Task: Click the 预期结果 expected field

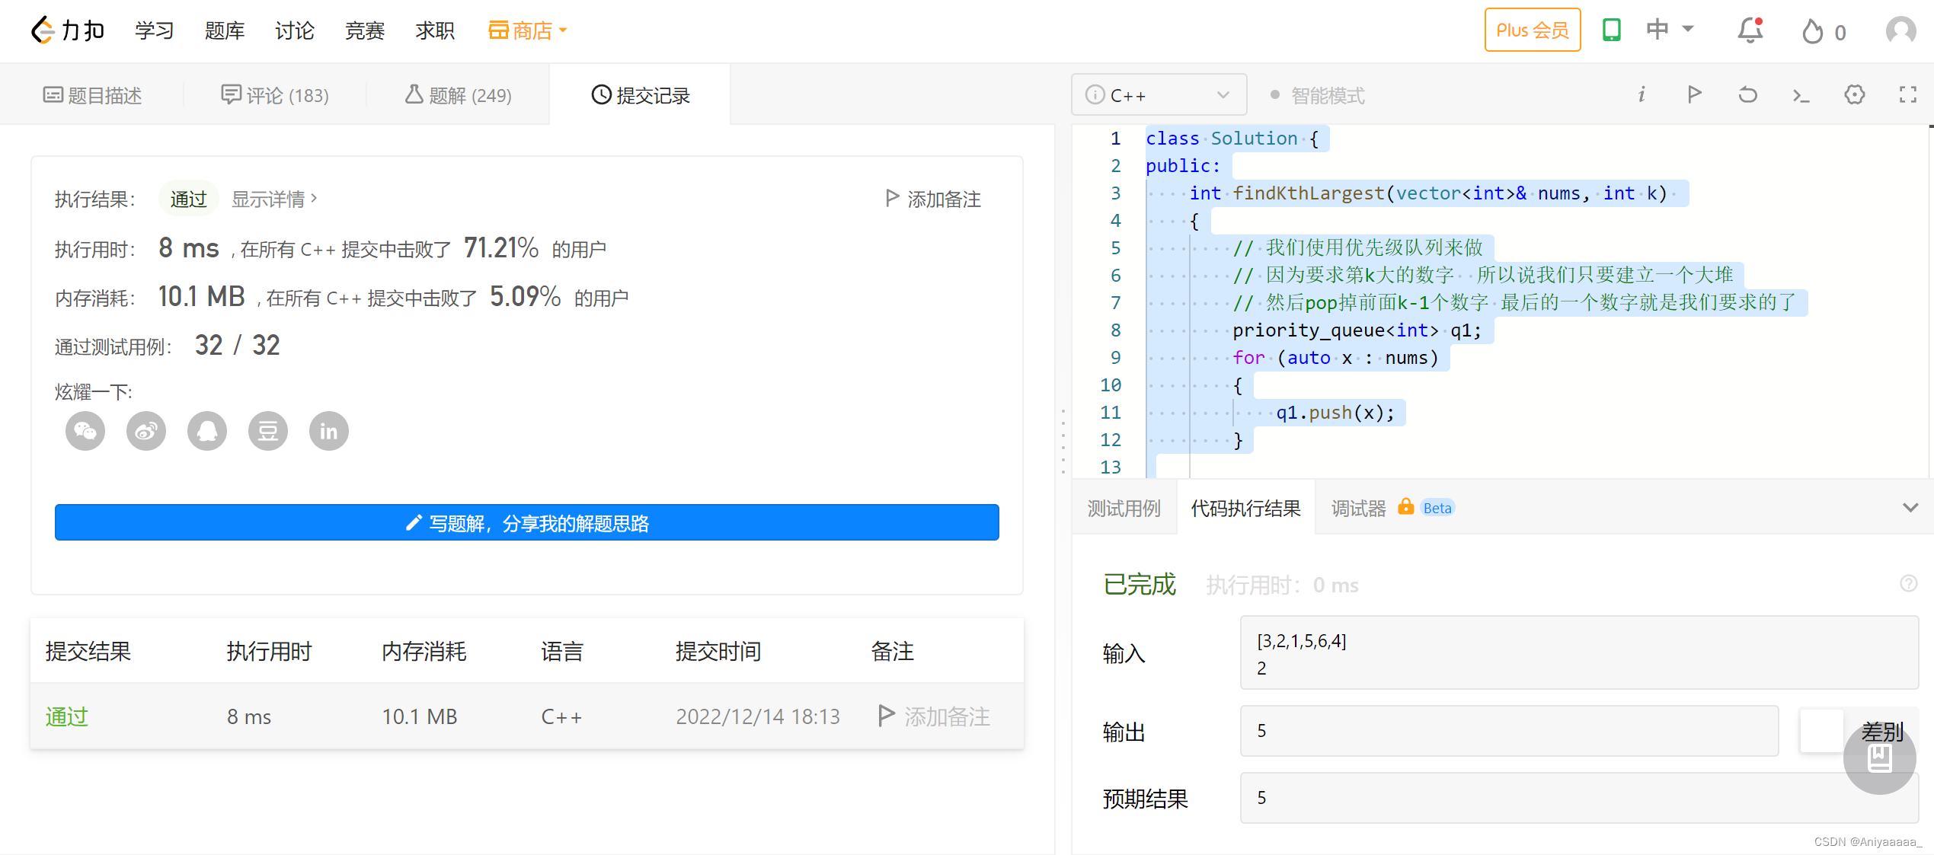Action: [1579, 798]
